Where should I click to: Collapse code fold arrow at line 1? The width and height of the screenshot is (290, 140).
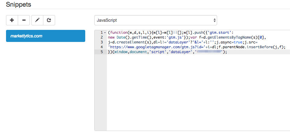[x=105, y=33]
